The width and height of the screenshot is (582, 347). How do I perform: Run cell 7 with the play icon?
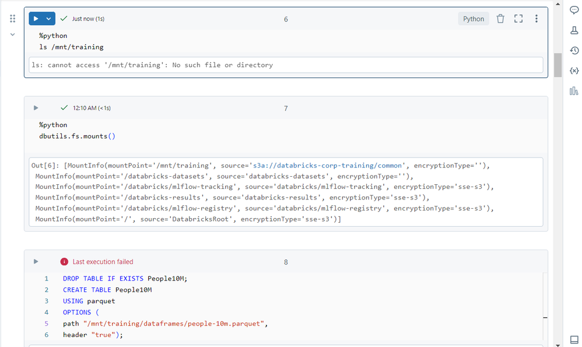36,108
